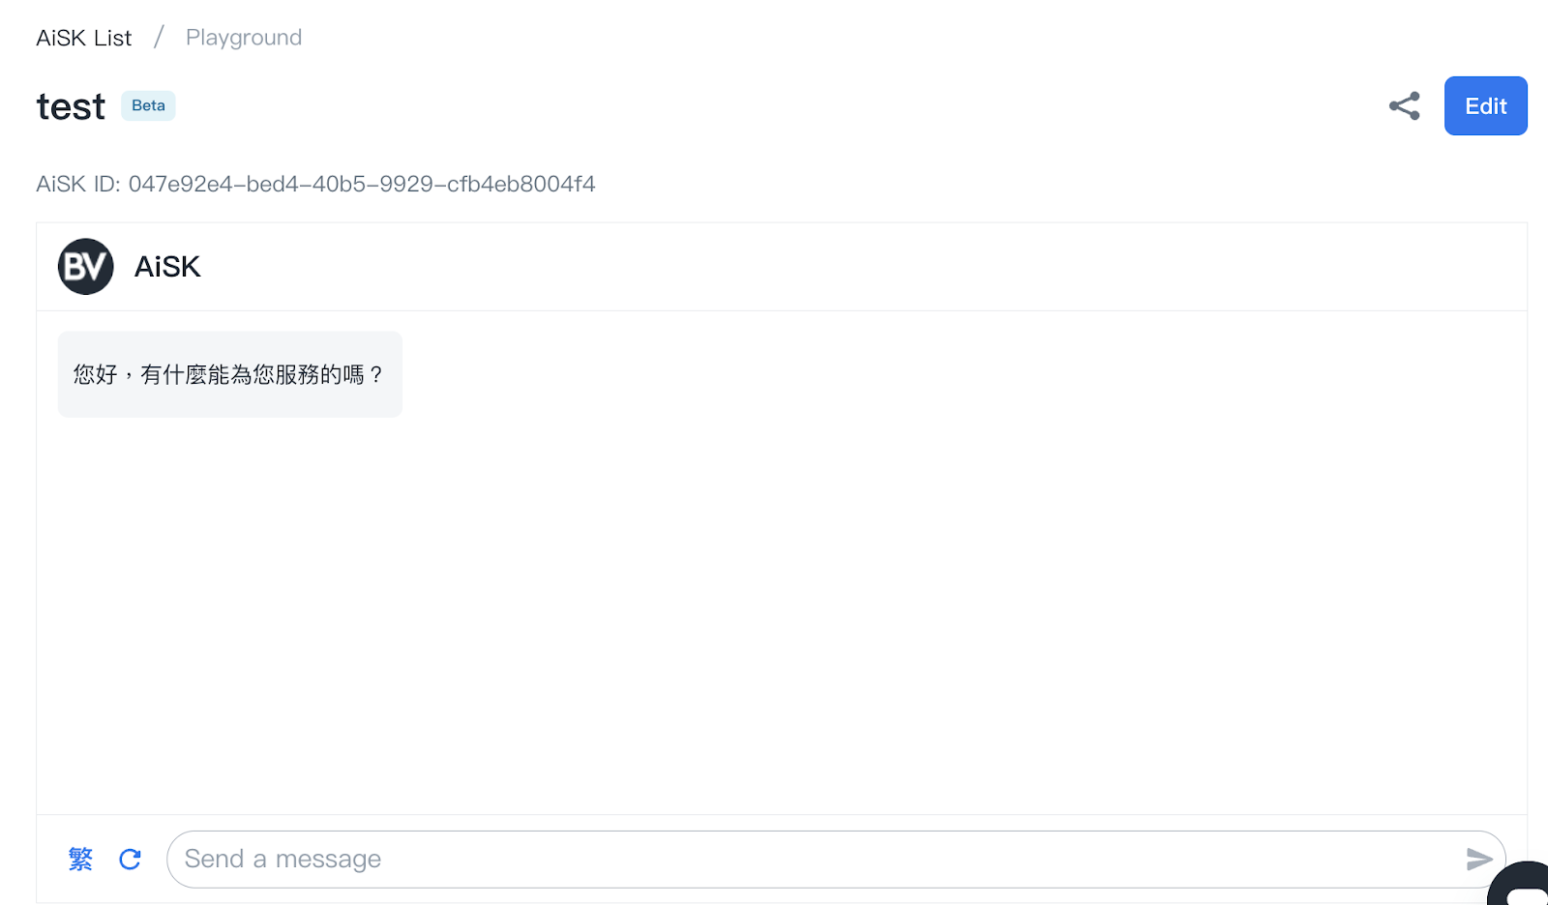Click the AiSK ID label text

click(77, 184)
